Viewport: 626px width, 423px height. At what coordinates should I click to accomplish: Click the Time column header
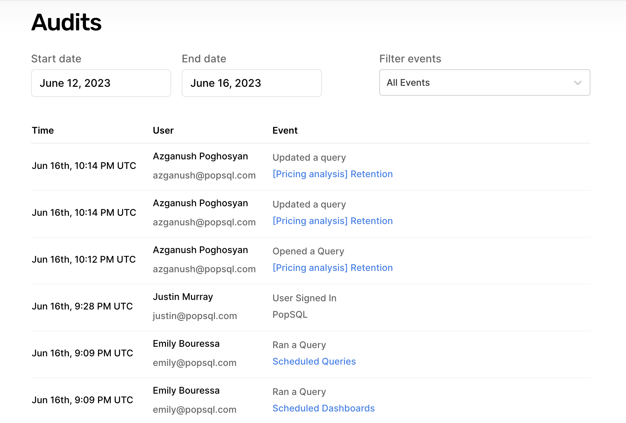[43, 130]
